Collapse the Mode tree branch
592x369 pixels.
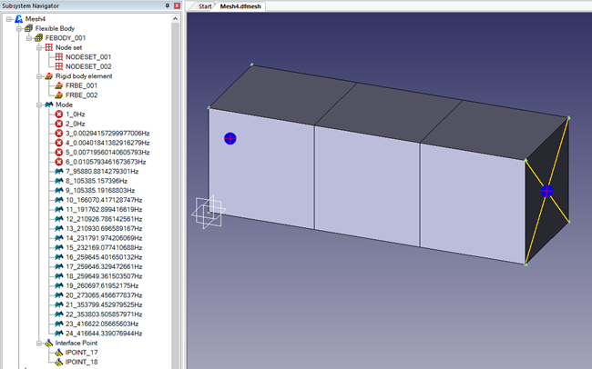coord(37,105)
